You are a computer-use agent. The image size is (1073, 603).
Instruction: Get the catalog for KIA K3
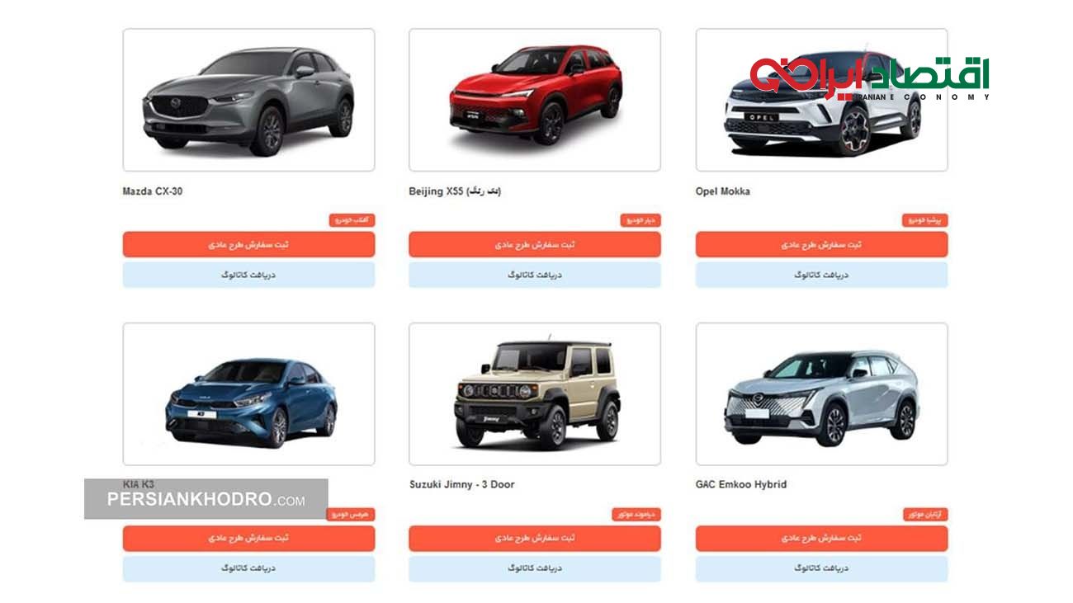coord(248,568)
